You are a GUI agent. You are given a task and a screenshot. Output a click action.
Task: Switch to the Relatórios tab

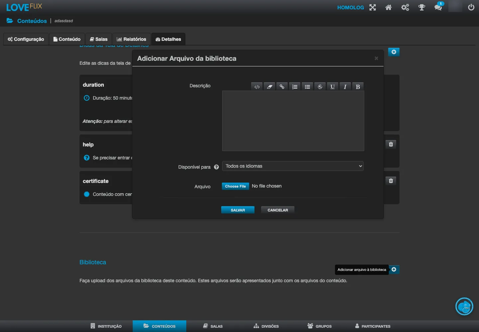click(131, 39)
